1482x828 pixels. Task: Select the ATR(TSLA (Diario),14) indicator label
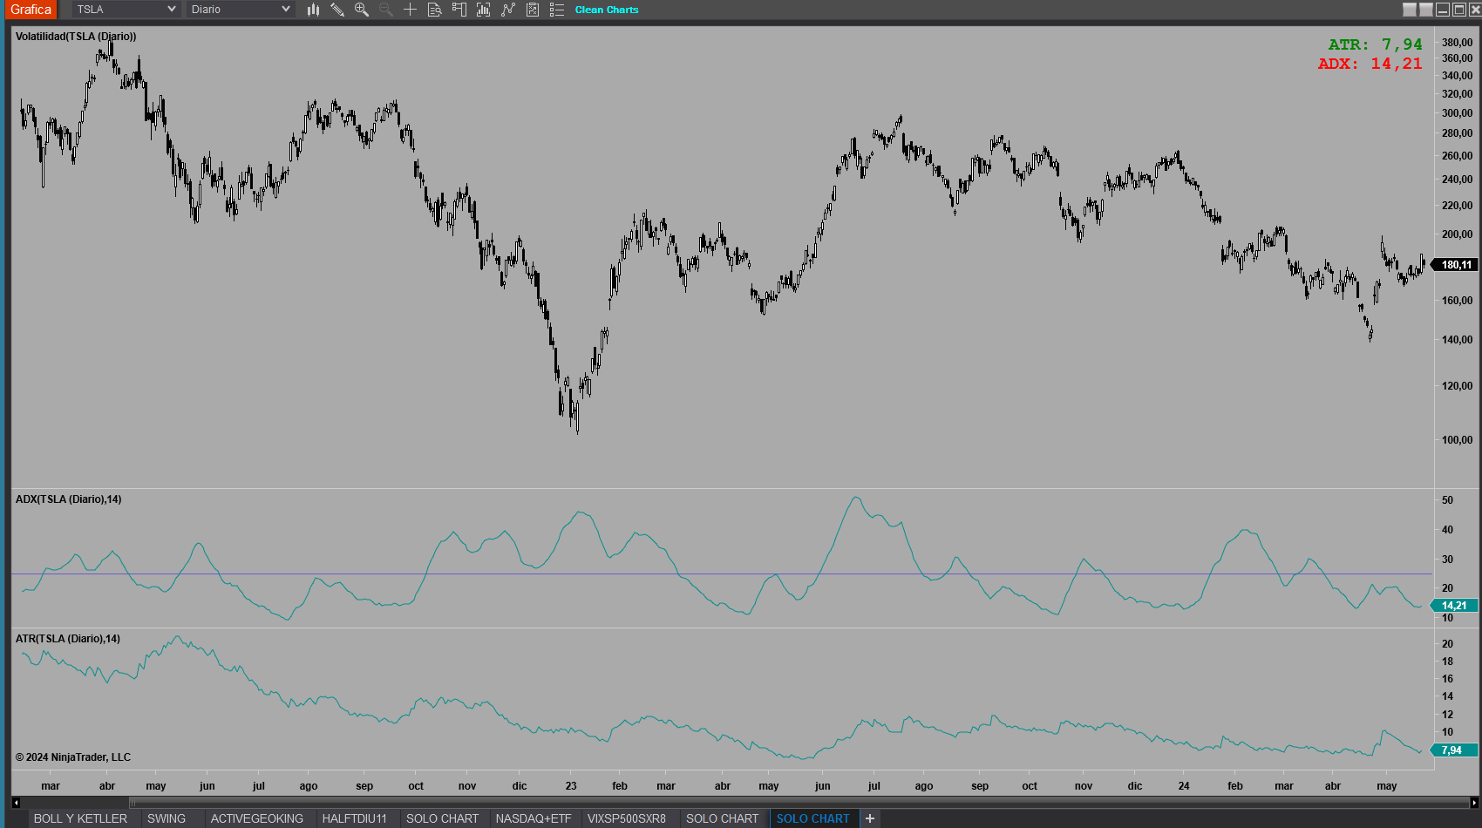coord(68,639)
